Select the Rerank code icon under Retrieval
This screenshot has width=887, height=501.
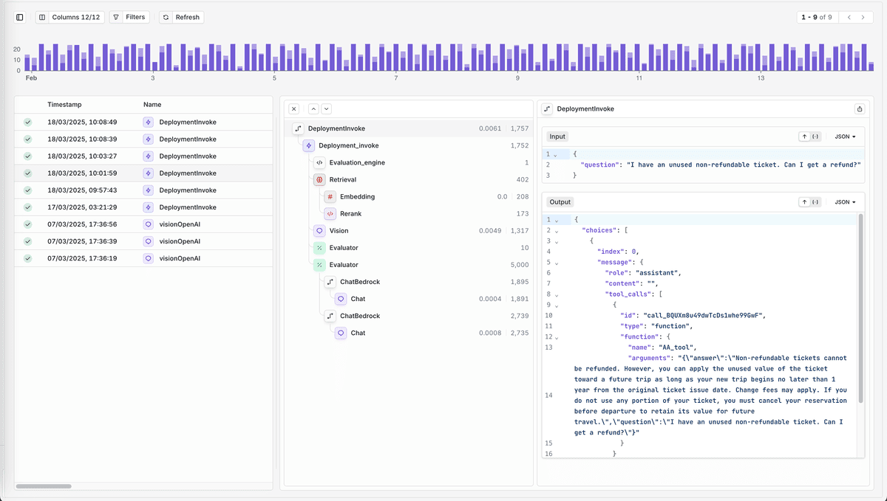click(x=329, y=213)
